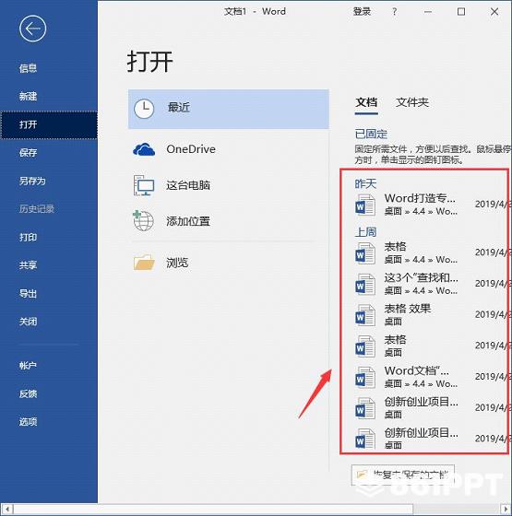
Task: Choose 另存为 in the sidebar
Action: pyautogui.click(x=32, y=181)
